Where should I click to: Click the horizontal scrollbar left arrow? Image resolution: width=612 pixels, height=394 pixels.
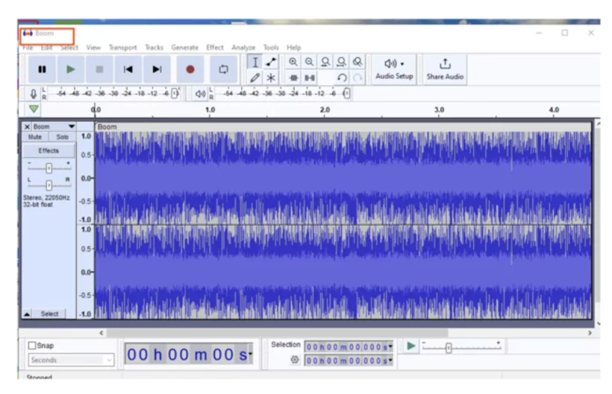[102, 333]
